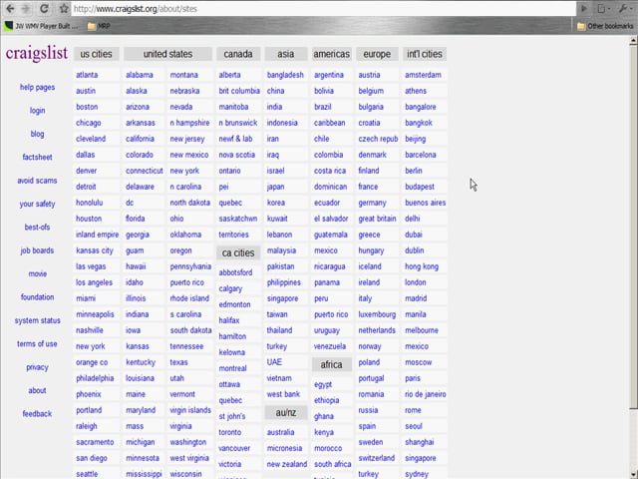The width and height of the screenshot is (638, 479).
Task: Go to inland empire site
Action: click(x=97, y=235)
